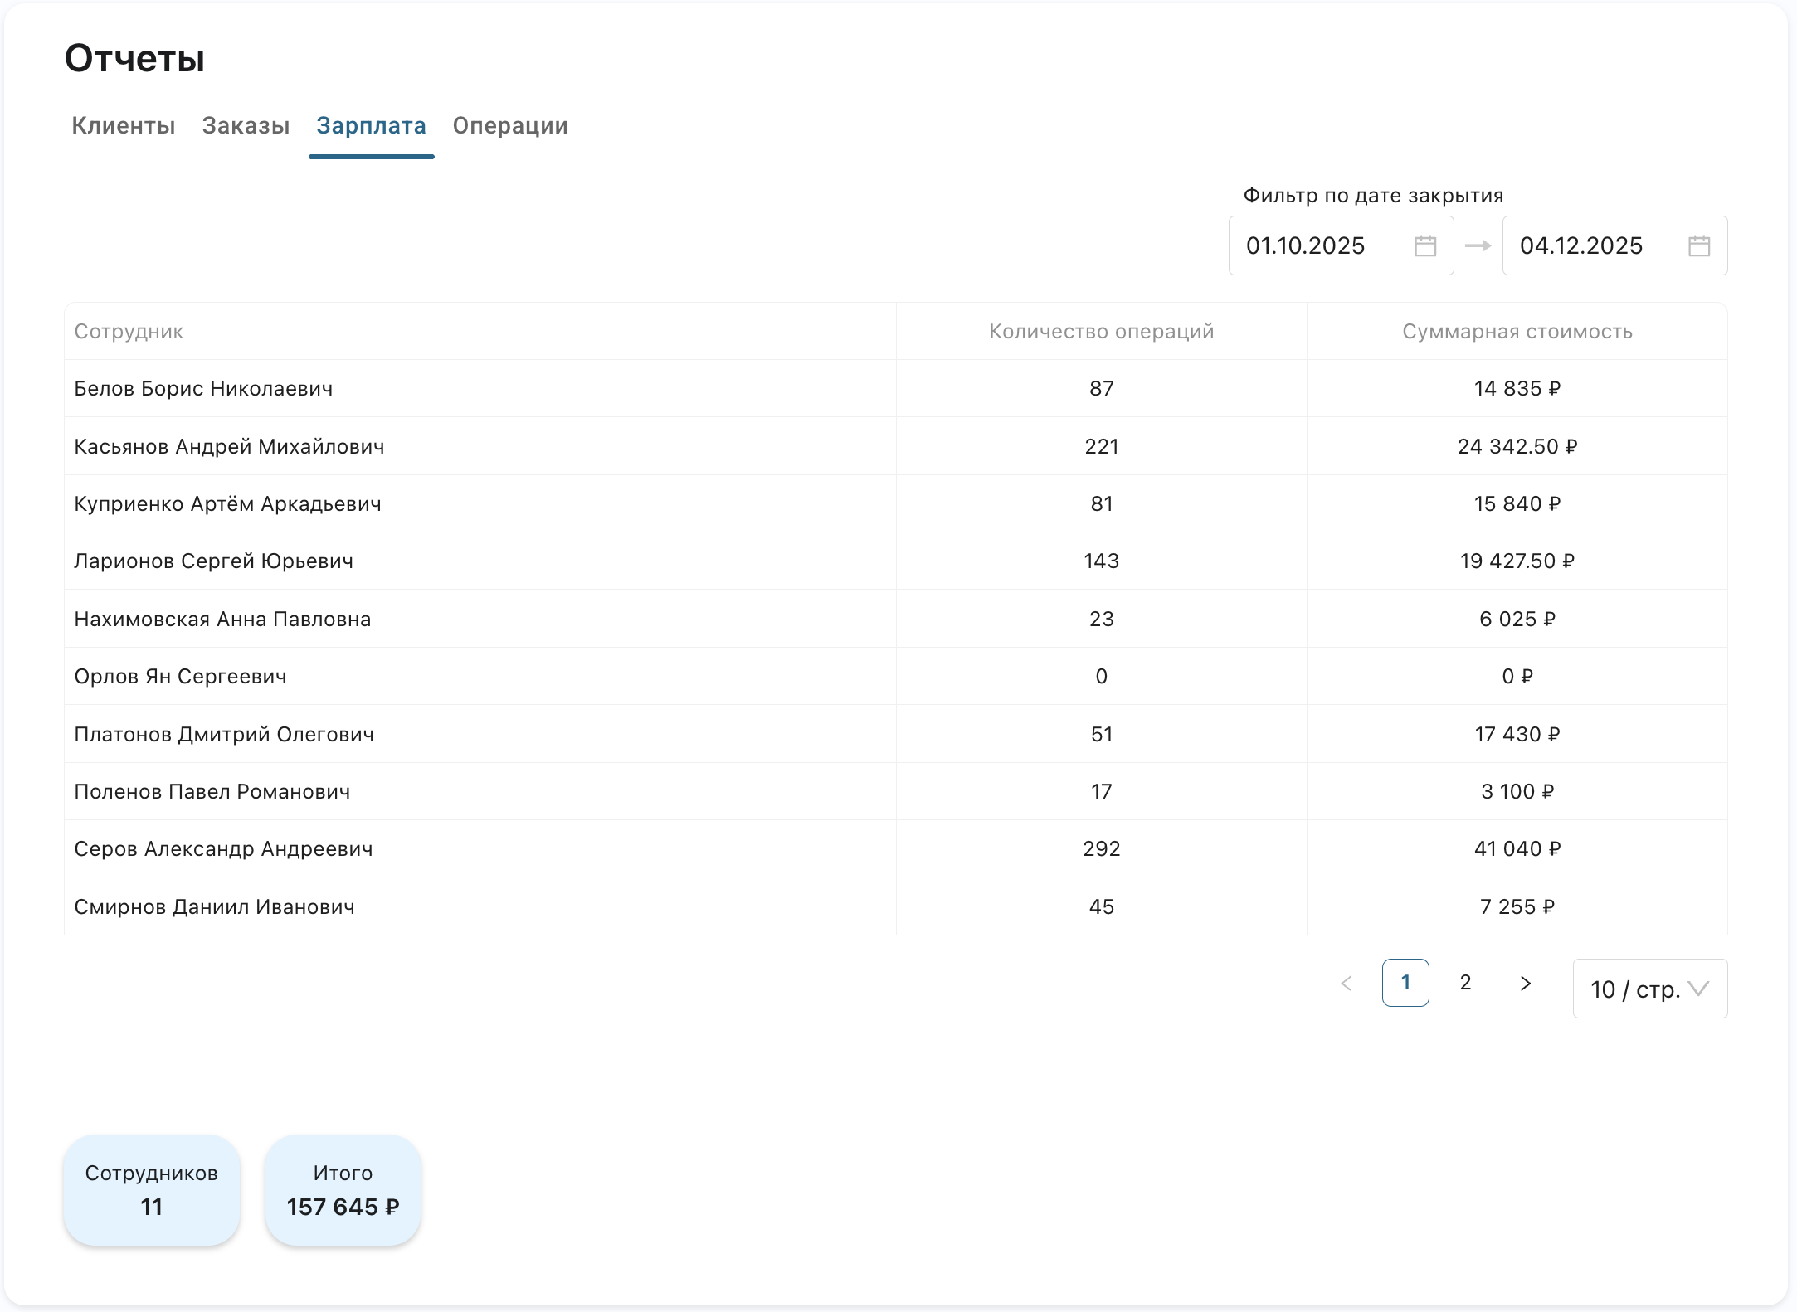
Task: Click the end date calendar icon
Action: (1699, 245)
